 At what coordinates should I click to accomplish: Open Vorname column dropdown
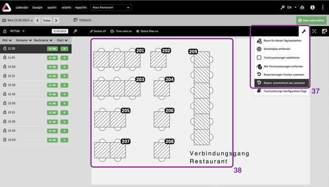(31, 40)
